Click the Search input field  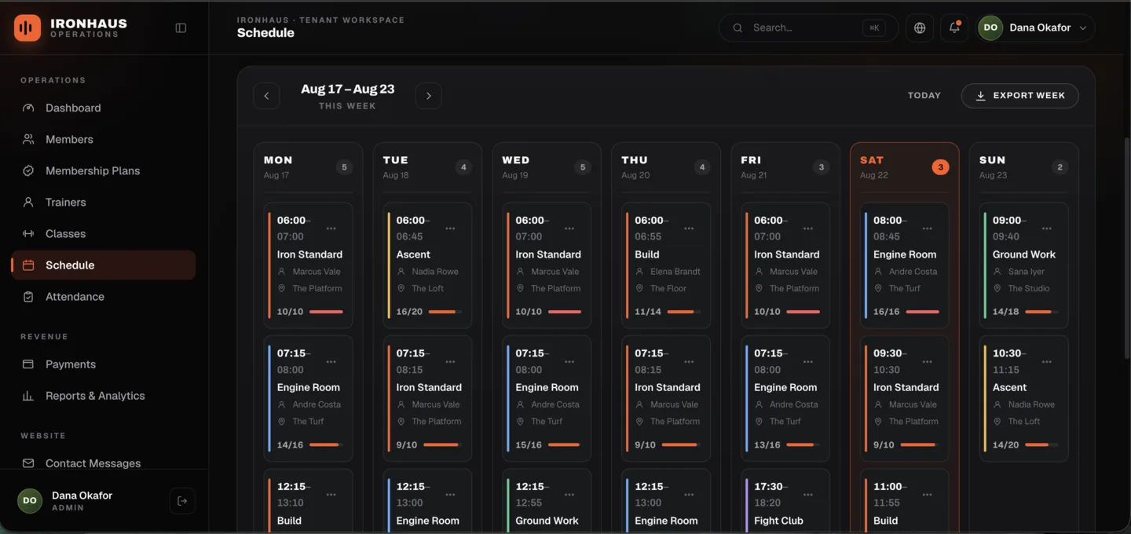(808, 27)
